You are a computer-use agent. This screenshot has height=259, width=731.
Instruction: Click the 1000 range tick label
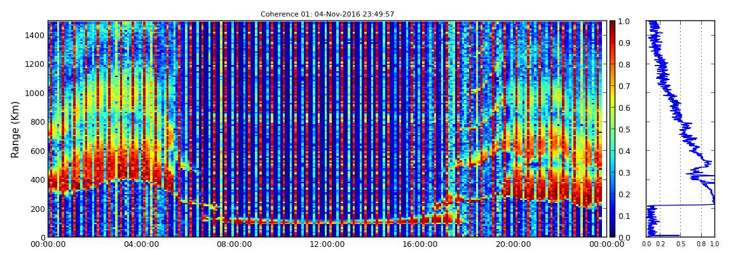[34, 94]
